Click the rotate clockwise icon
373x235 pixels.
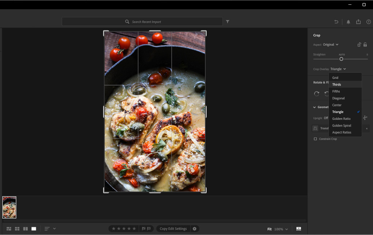pyautogui.click(x=317, y=94)
